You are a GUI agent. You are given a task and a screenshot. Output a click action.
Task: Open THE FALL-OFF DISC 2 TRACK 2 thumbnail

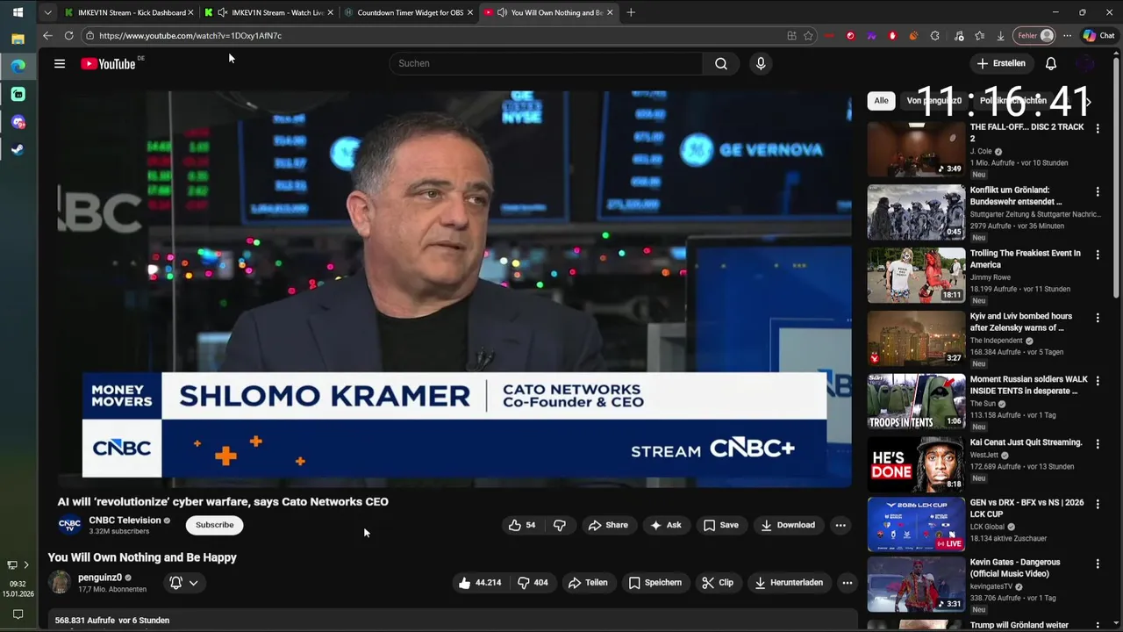click(x=916, y=149)
